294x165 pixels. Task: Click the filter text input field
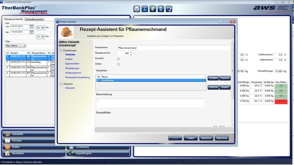[41, 45]
